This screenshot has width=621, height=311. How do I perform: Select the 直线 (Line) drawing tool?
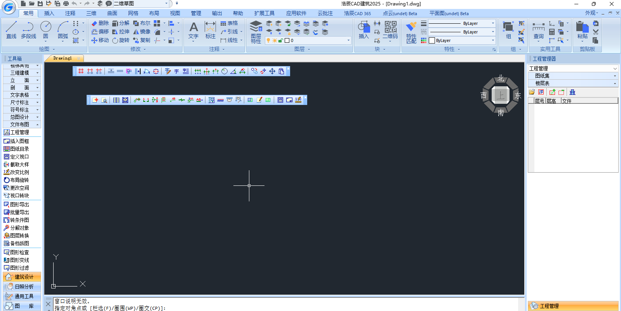[11, 30]
